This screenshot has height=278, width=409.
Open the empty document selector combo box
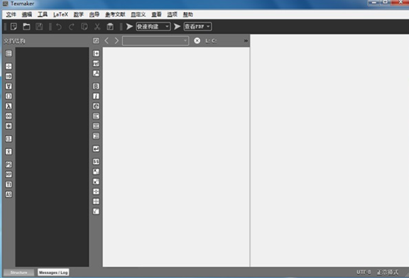[x=155, y=40]
